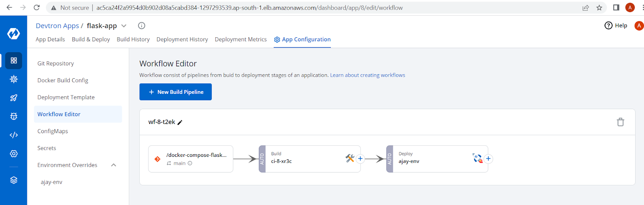The image size is (644, 205).
Task: Click the New Build Pipeline button
Action: click(175, 92)
